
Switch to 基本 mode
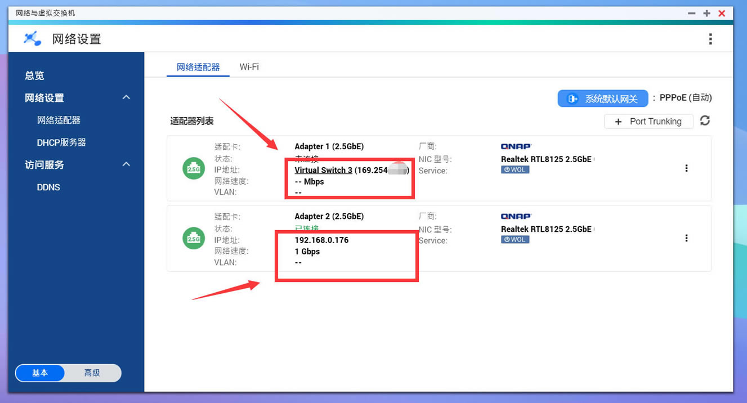tap(40, 373)
